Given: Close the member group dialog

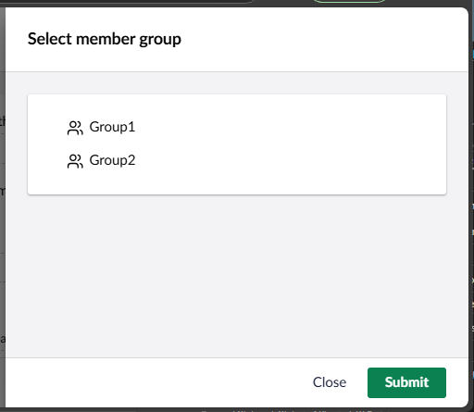Looking at the screenshot, I should click(x=330, y=382).
